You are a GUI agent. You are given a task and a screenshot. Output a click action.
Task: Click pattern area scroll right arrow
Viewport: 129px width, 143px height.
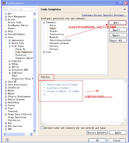pos(122,123)
